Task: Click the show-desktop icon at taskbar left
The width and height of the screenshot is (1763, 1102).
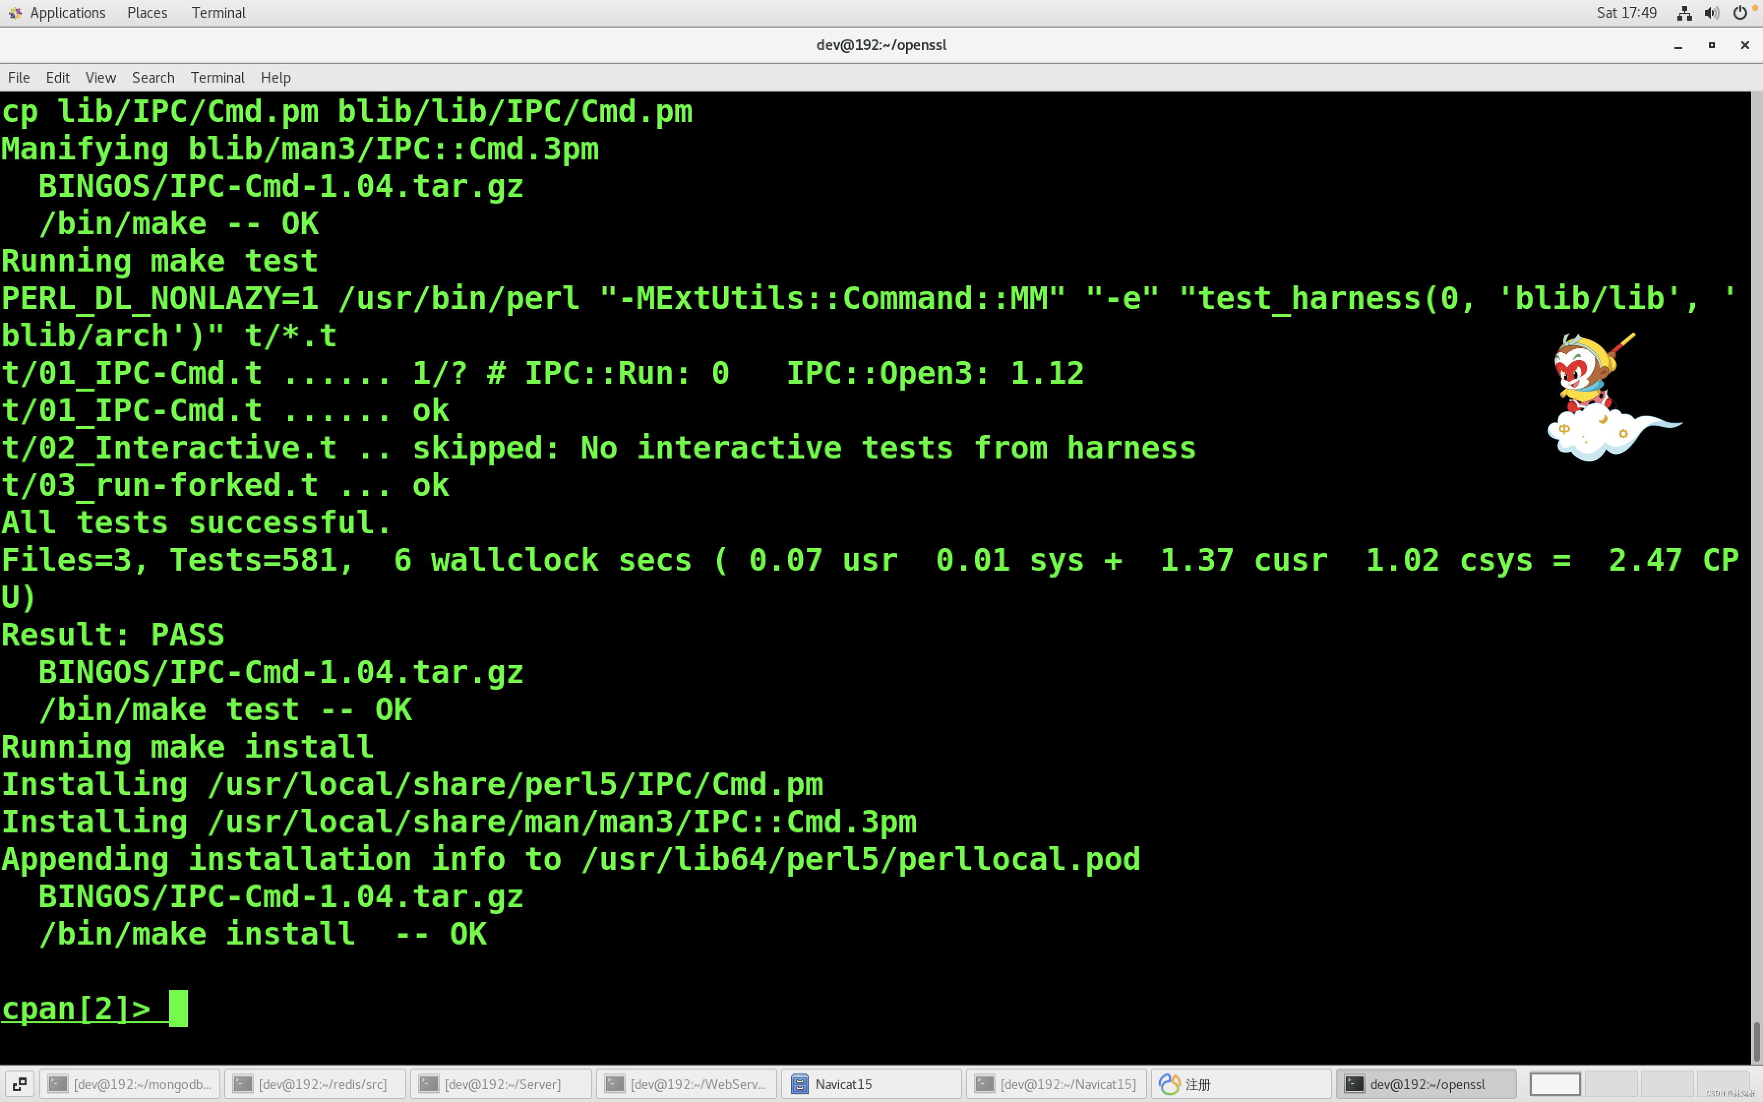Action: point(20,1084)
